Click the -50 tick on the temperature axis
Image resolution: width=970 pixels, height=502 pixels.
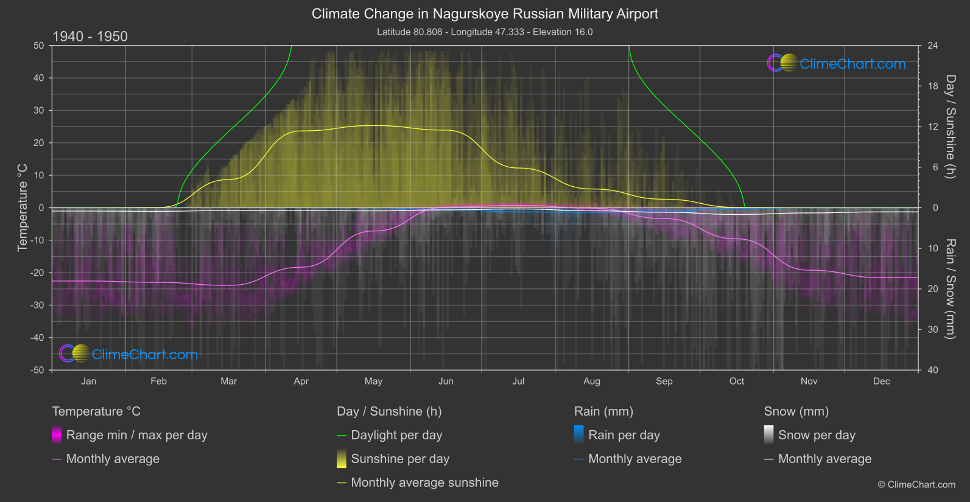click(37, 370)
